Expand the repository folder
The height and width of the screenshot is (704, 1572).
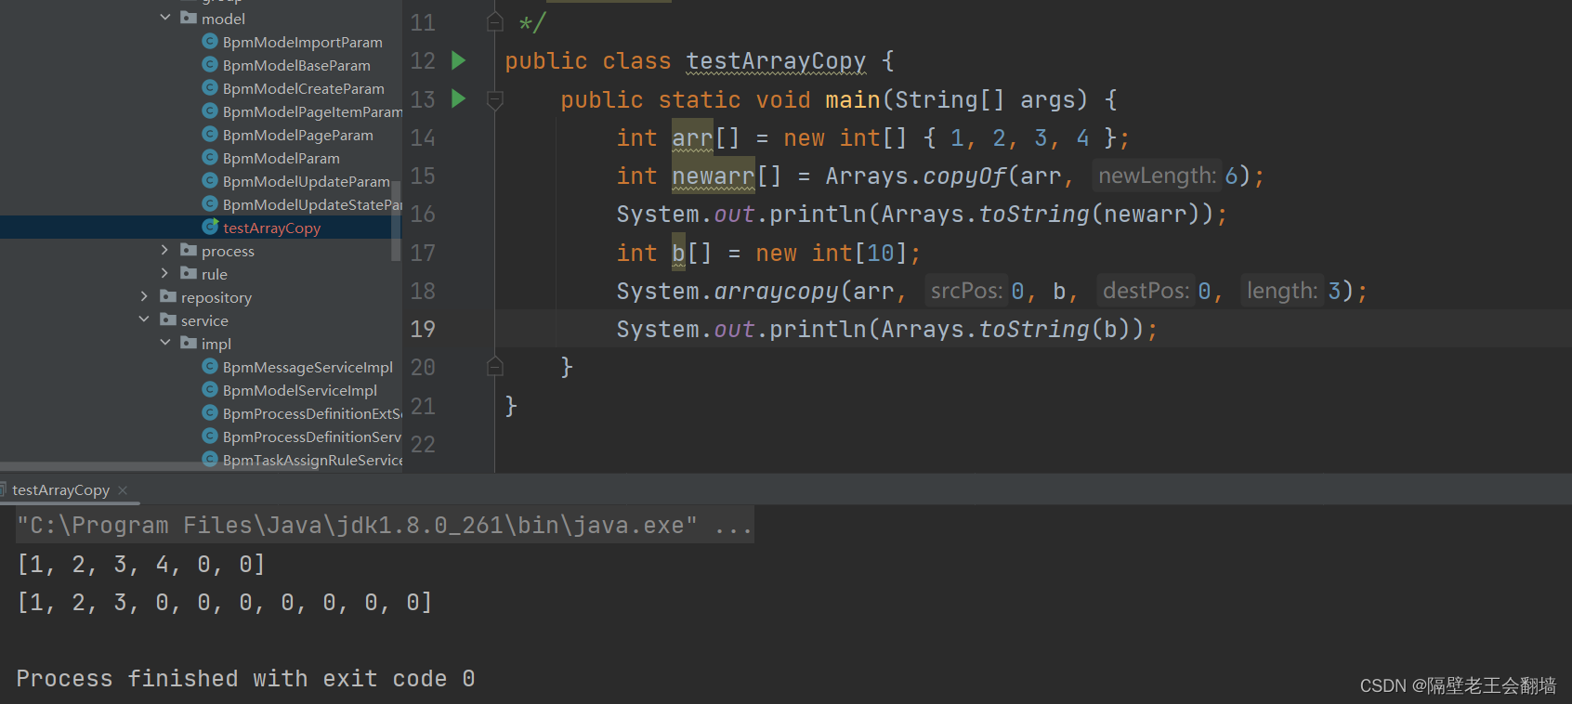[144, 296]
